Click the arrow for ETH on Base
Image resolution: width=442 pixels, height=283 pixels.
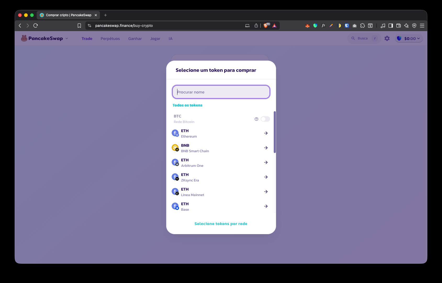(x=266, y=206)
